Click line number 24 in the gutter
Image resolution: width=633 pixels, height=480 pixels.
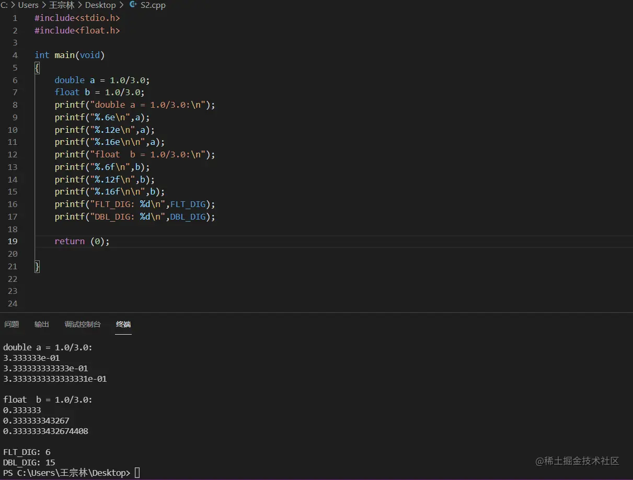pyautogui.click(x=13, y=303)
